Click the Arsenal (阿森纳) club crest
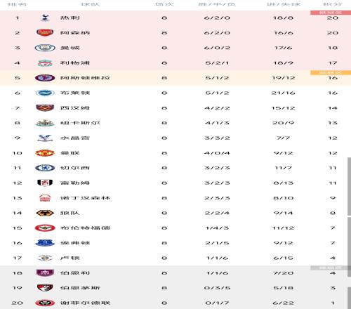The image size is (351, 309). click(45, 33)
